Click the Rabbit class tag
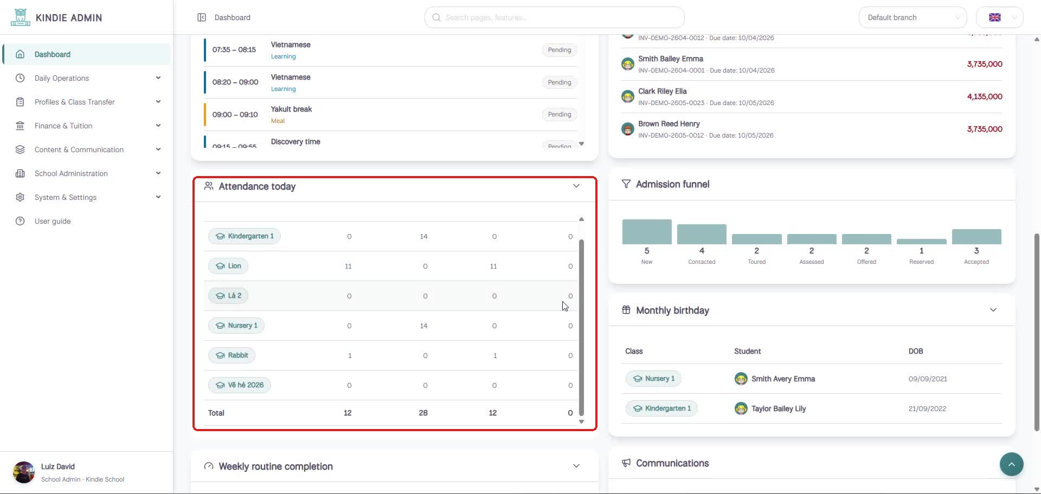Viewport: 1041px width, 494px height. click(232, 355)
